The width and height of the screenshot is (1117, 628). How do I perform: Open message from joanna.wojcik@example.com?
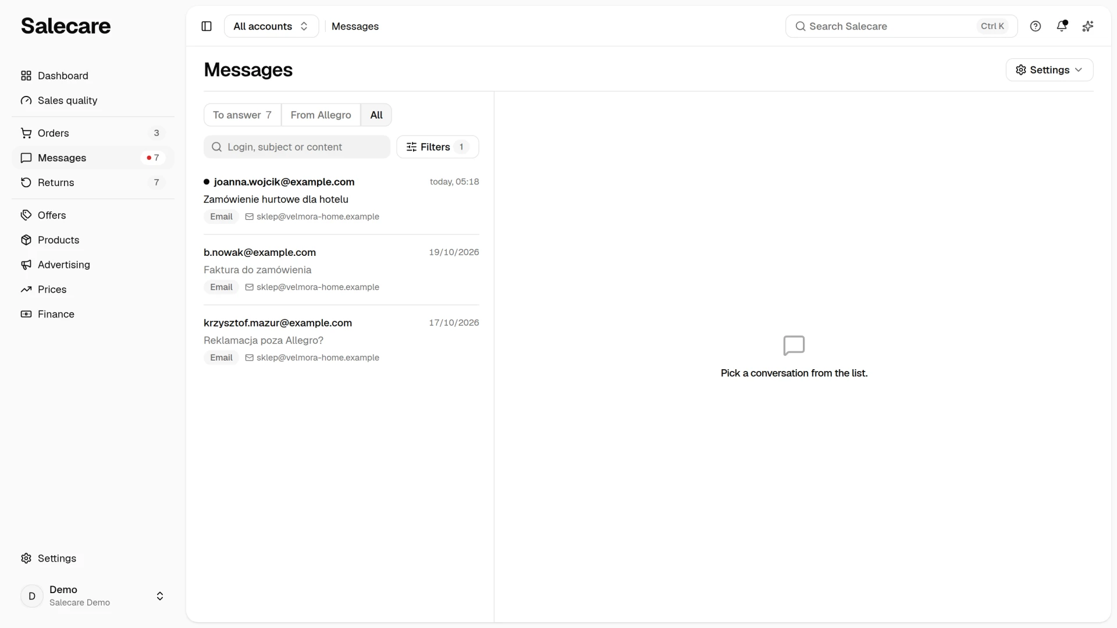[x=341, y=199]
